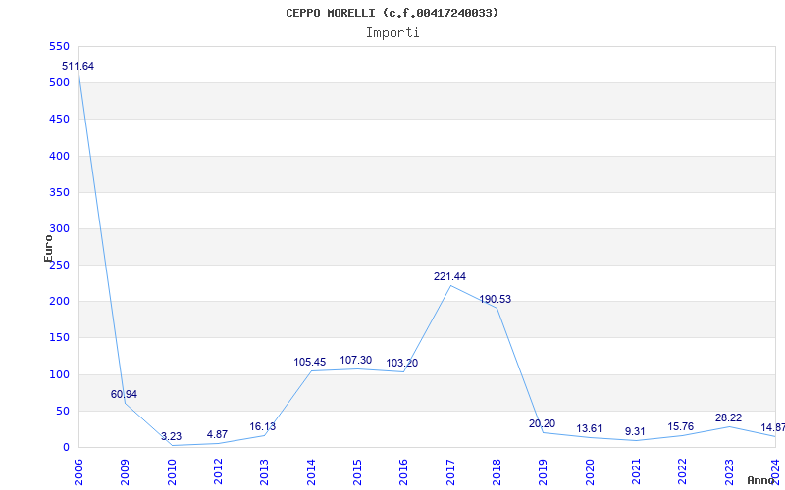This screenshot has width=785, height=490.
Task: Select the 13.61 value label
Action: tap(589, 428)
